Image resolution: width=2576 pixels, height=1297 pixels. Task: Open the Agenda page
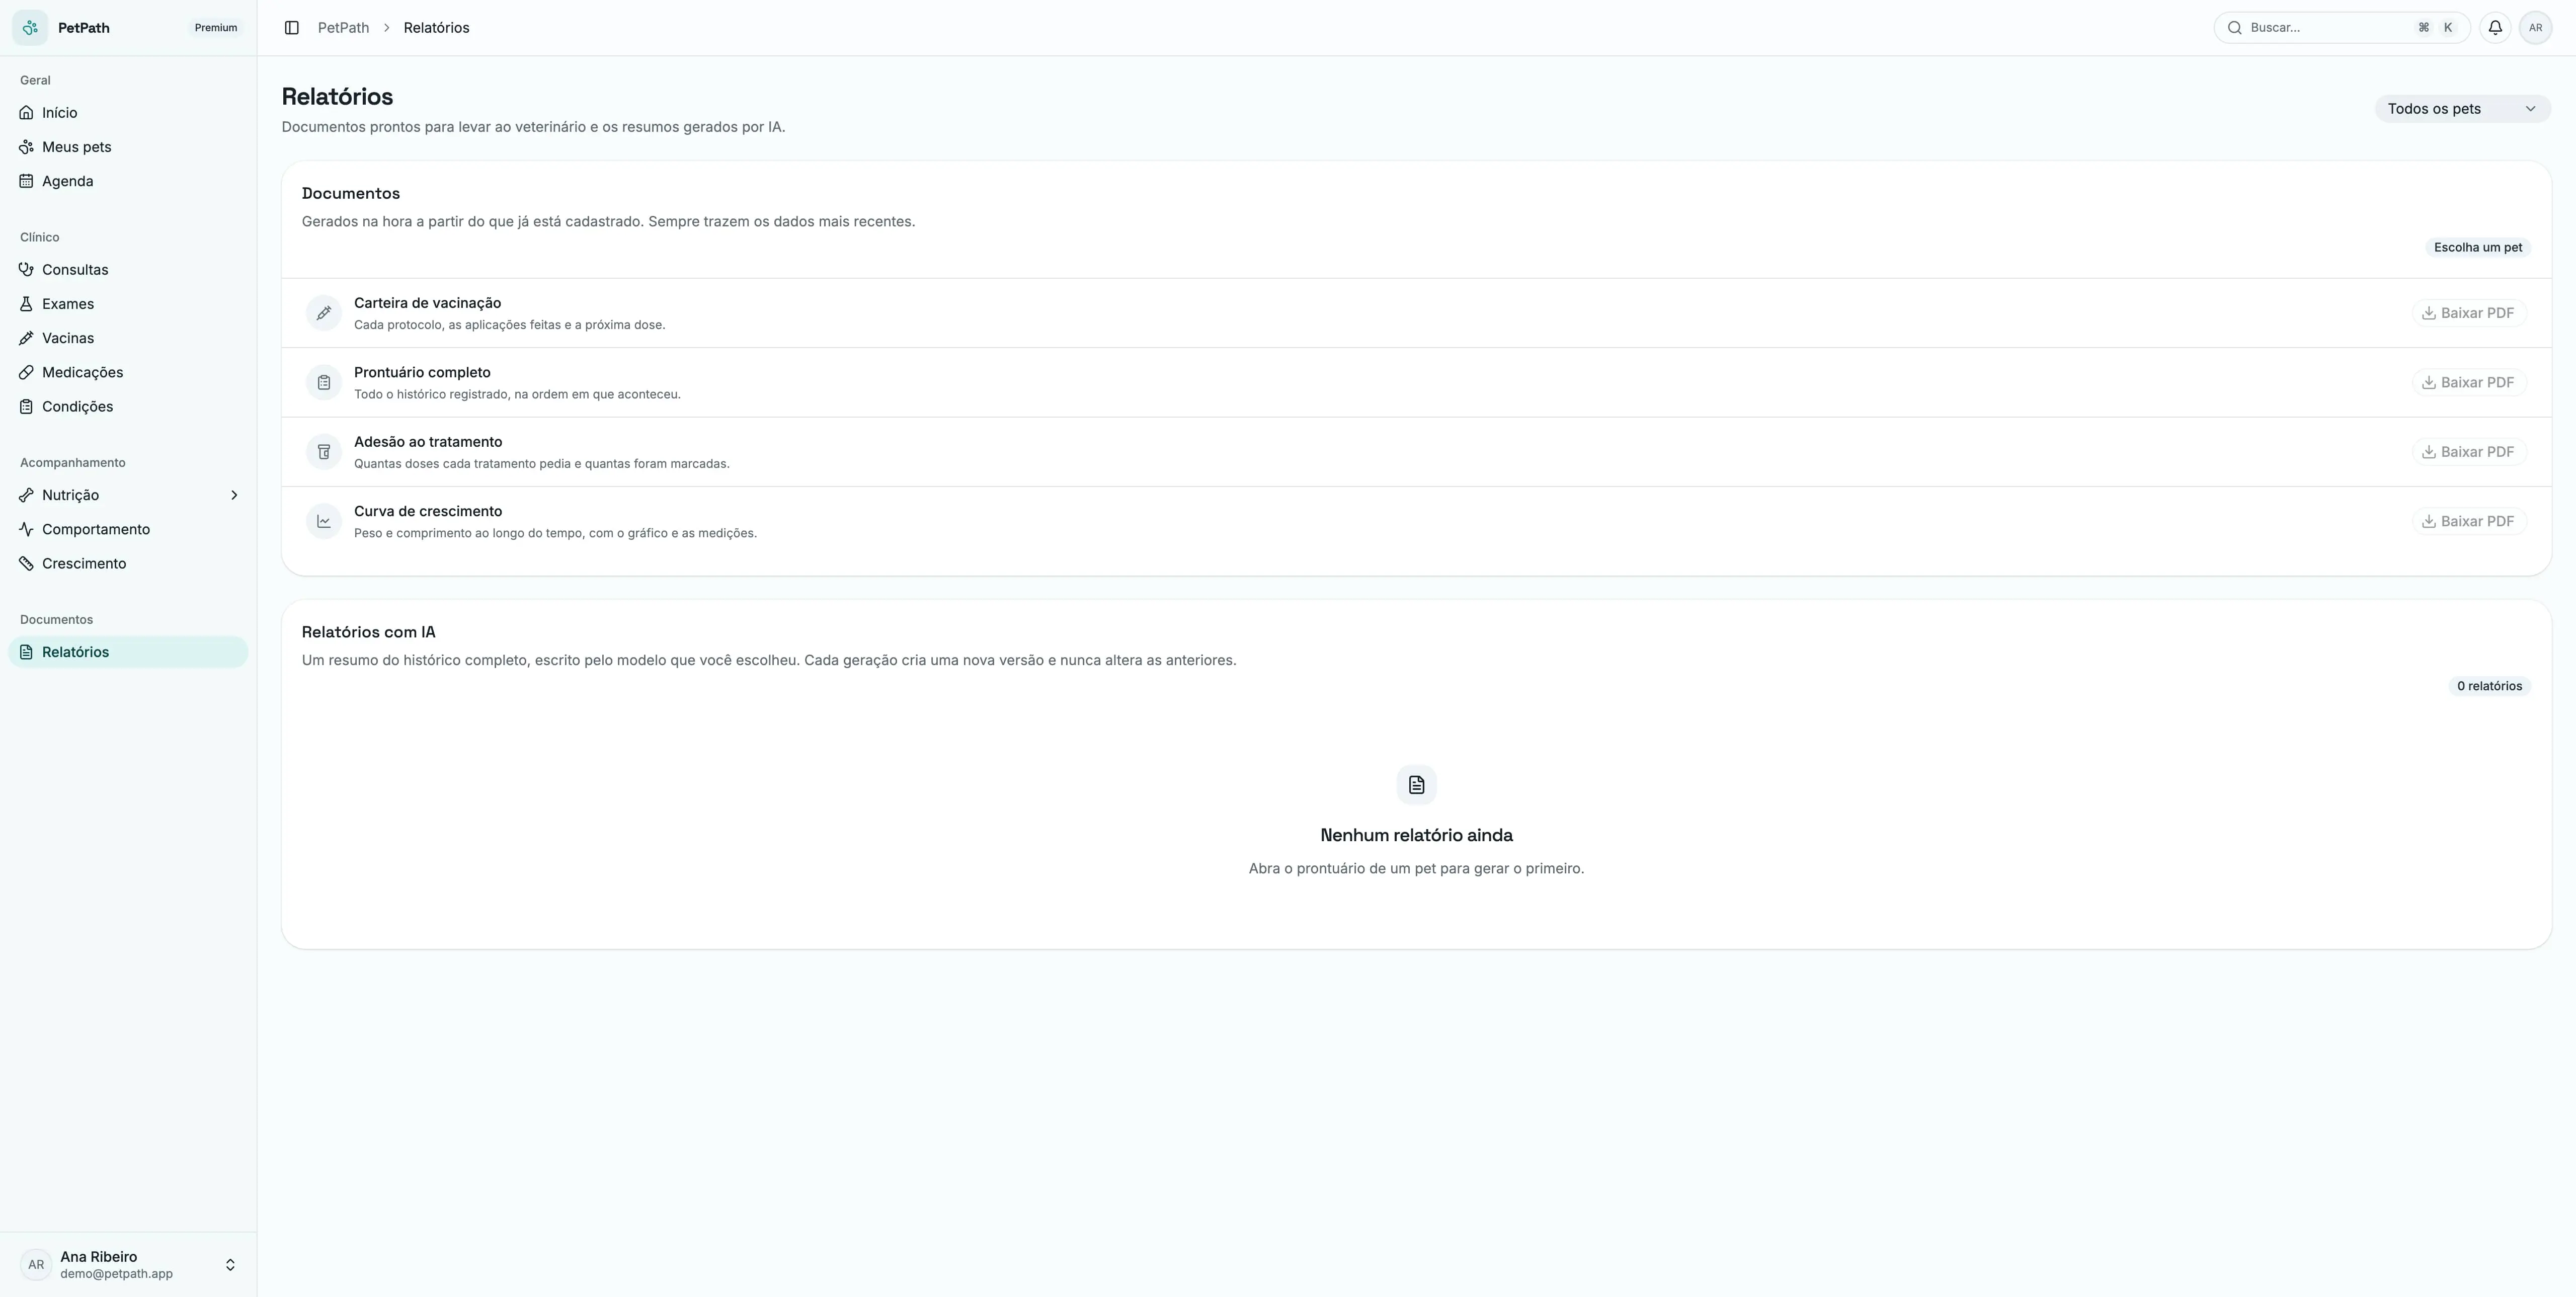coord(128,181)
